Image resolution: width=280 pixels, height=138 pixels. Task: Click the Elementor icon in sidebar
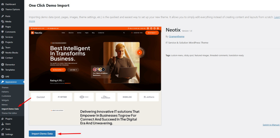coord(2,65)
